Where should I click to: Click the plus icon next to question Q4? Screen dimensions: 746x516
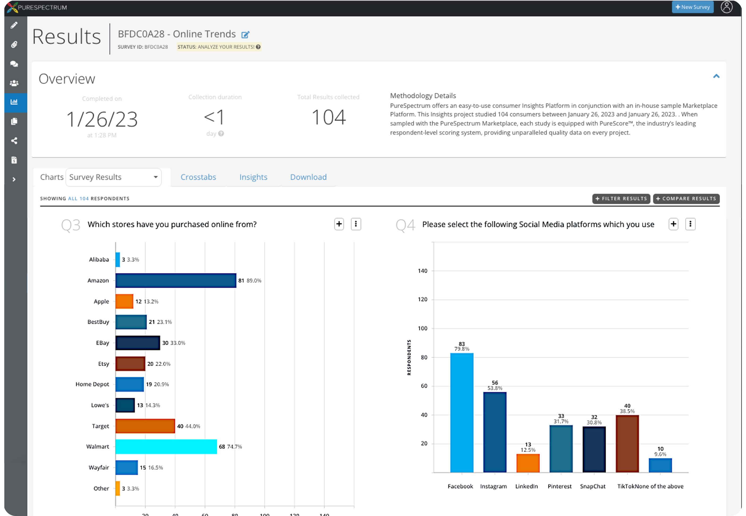(x=673, y=224)
